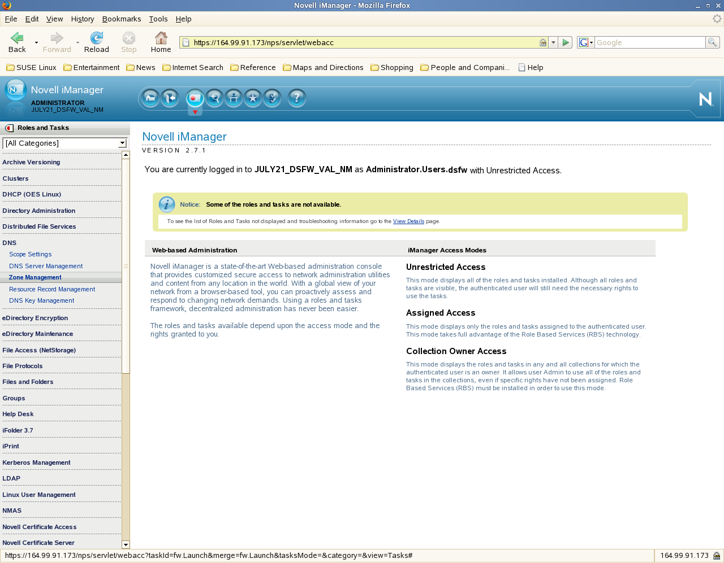Image resolution: width=724 pixels, height=563 pixels.
Task: Open the Google search engine dropdown
Action: click(586, 42)
